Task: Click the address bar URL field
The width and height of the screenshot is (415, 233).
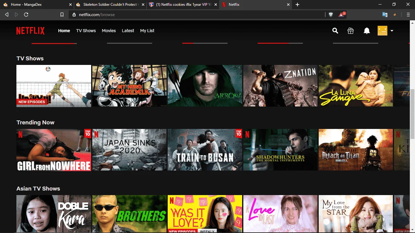Action: (x=197, y=15)
